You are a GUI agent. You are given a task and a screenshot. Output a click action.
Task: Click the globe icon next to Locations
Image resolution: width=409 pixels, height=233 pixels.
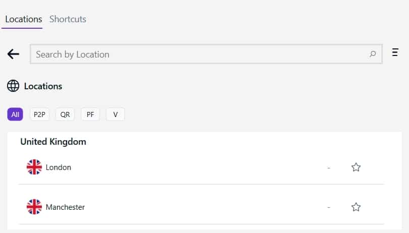pos(13,86)
